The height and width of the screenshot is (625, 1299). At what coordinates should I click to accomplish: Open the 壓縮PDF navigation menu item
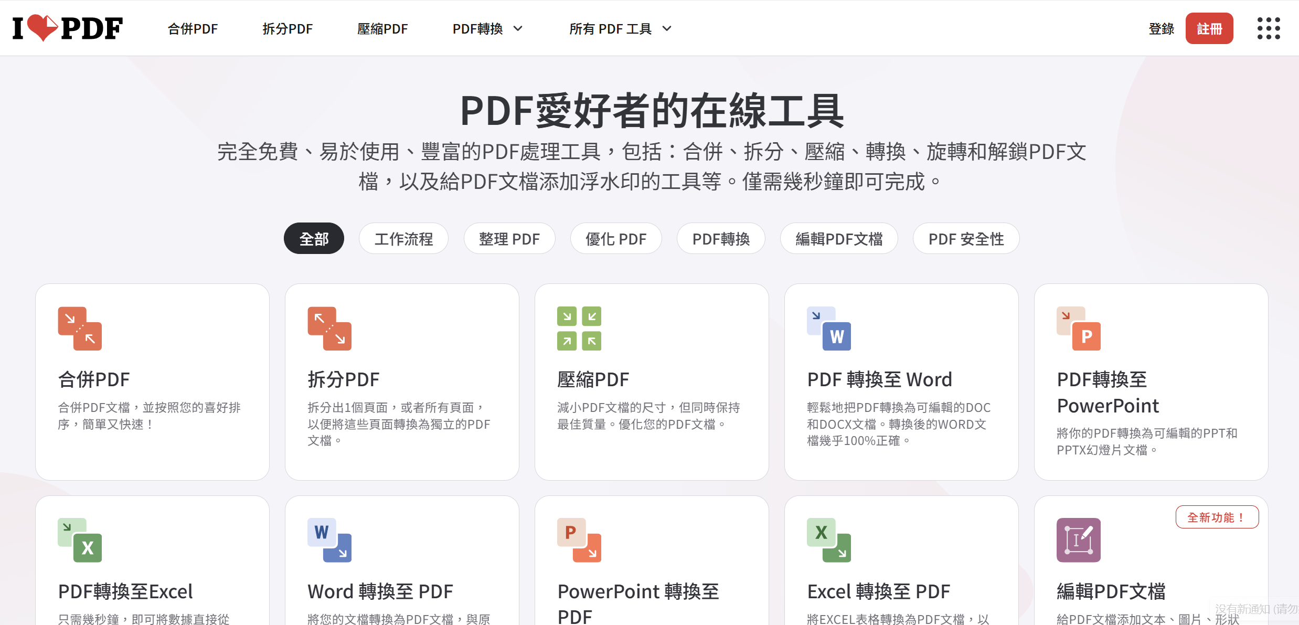382,29
